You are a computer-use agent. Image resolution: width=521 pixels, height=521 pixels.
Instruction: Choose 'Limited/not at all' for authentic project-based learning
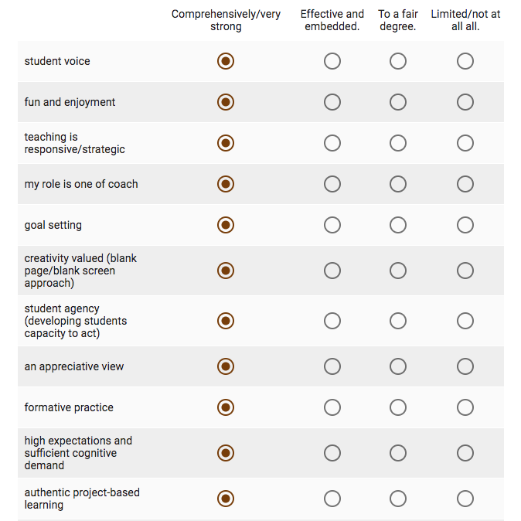tap(465, 499)
